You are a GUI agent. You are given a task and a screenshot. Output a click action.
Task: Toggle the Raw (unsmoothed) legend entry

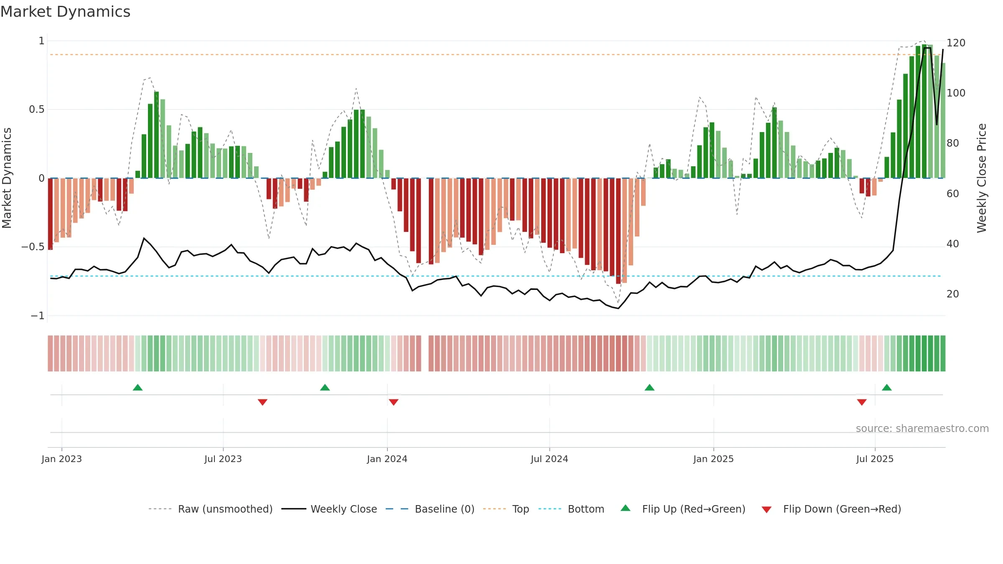tap(211, 509)
